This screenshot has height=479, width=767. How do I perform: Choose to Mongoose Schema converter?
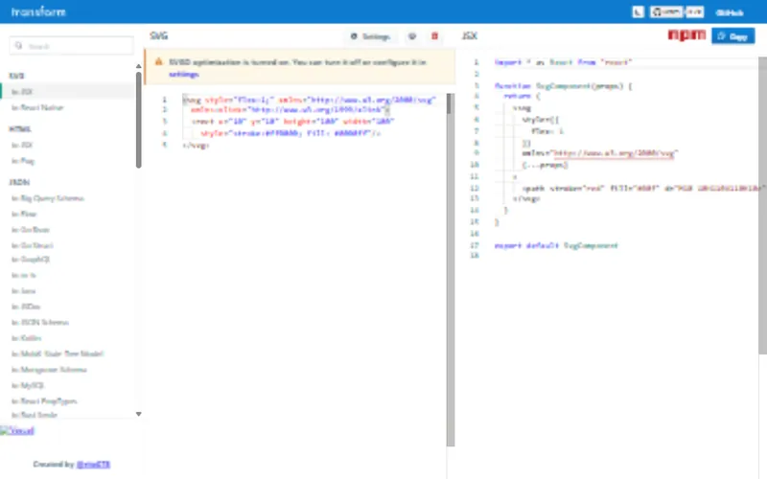click(x=67, y=370)
